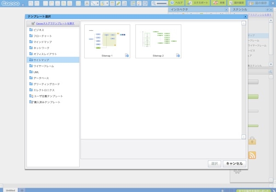276x192 pixels.
Task: Click the Redo icon in toolbar
Action: pos(36,3)
